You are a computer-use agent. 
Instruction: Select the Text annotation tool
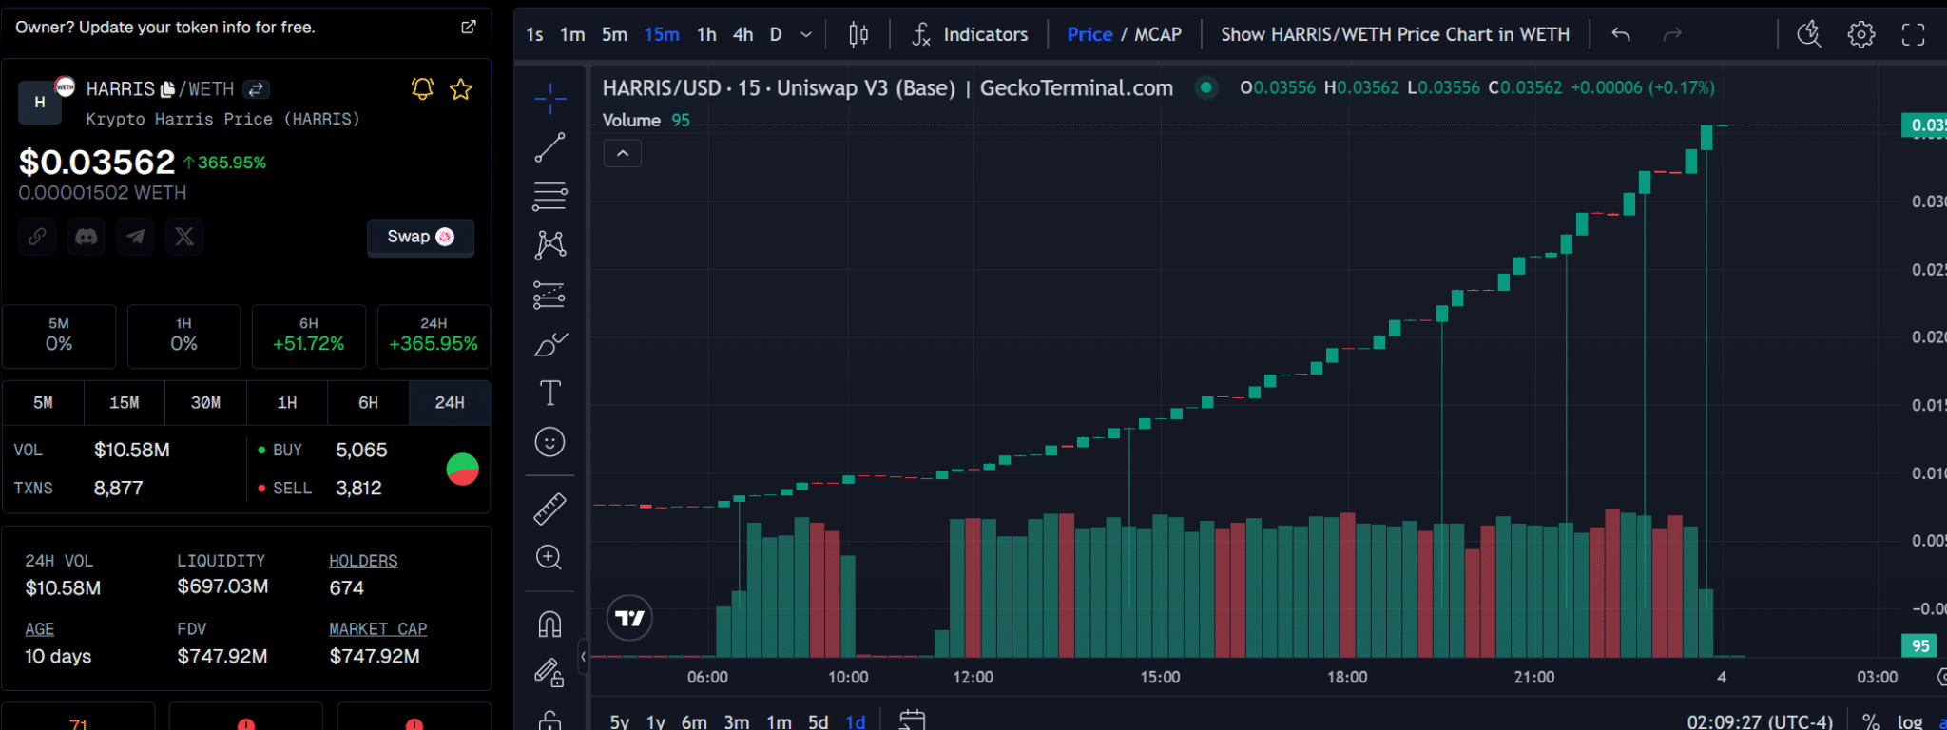click(x=549, y=393)
